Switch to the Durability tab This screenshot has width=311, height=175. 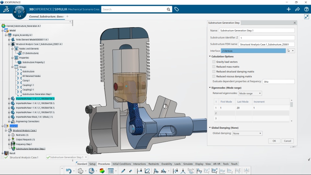[x=167, y=164]
